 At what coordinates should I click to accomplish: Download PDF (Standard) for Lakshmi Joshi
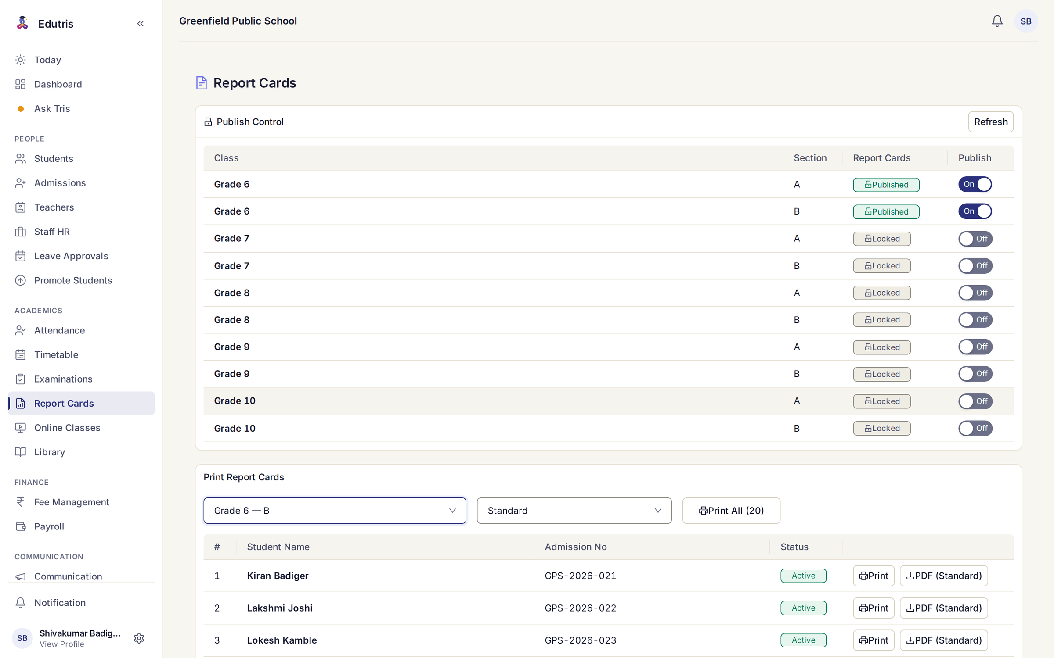point(944,608)
